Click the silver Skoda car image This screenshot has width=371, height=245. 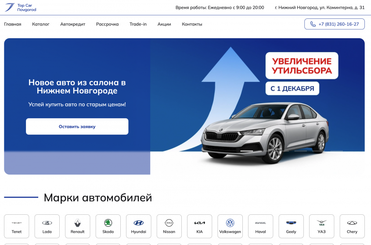pyautogui.click(x=264, y=132)
